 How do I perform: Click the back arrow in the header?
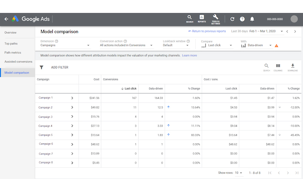[x=6, y=19]
